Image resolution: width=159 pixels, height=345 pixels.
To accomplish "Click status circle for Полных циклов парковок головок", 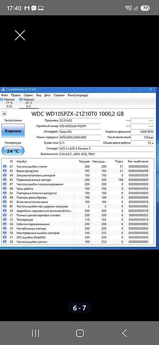I will [x=5, y=215].
